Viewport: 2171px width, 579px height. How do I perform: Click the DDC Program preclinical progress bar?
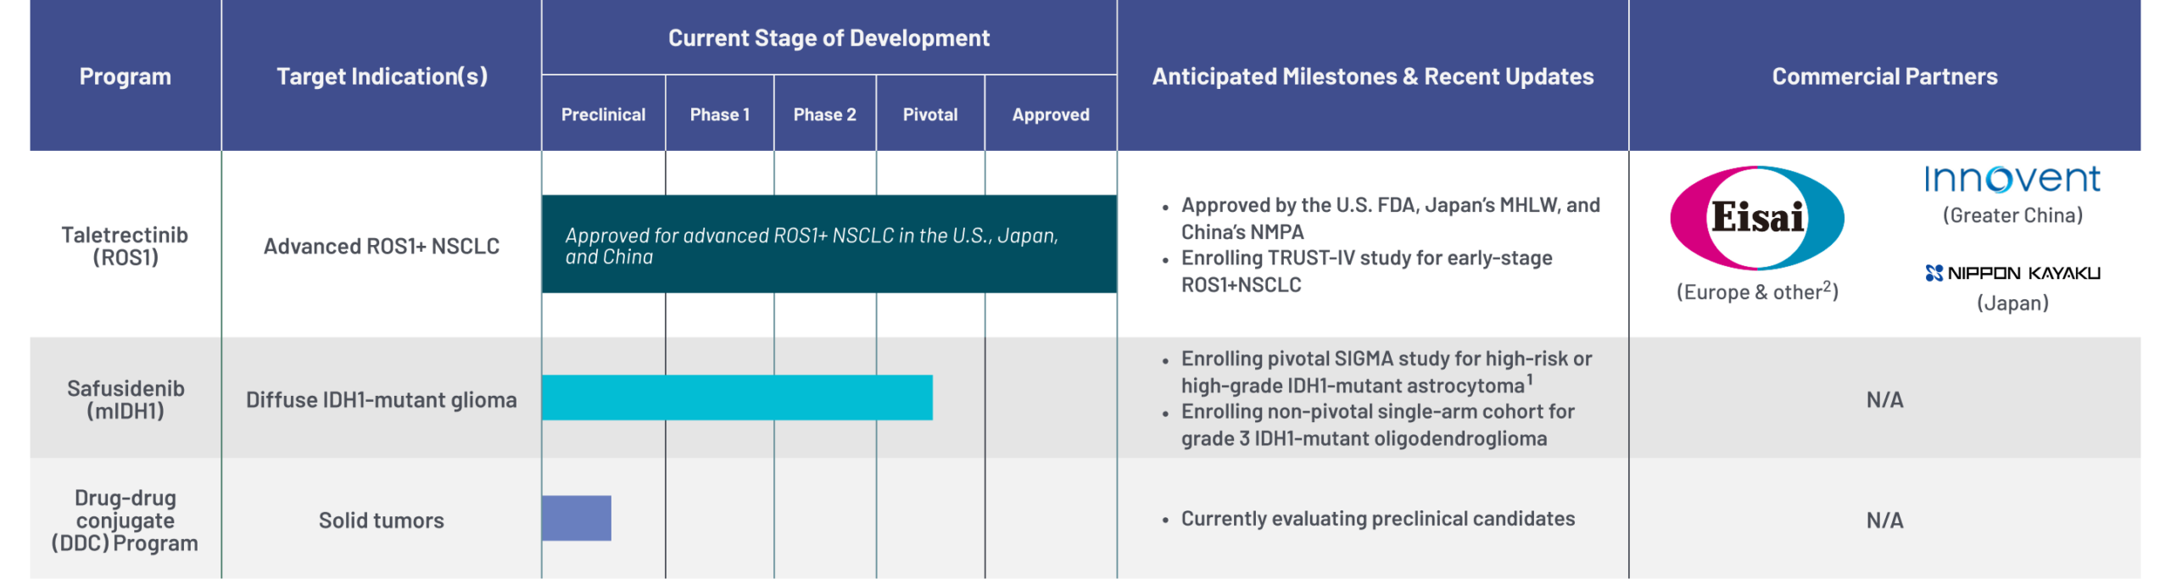(577, 518)
